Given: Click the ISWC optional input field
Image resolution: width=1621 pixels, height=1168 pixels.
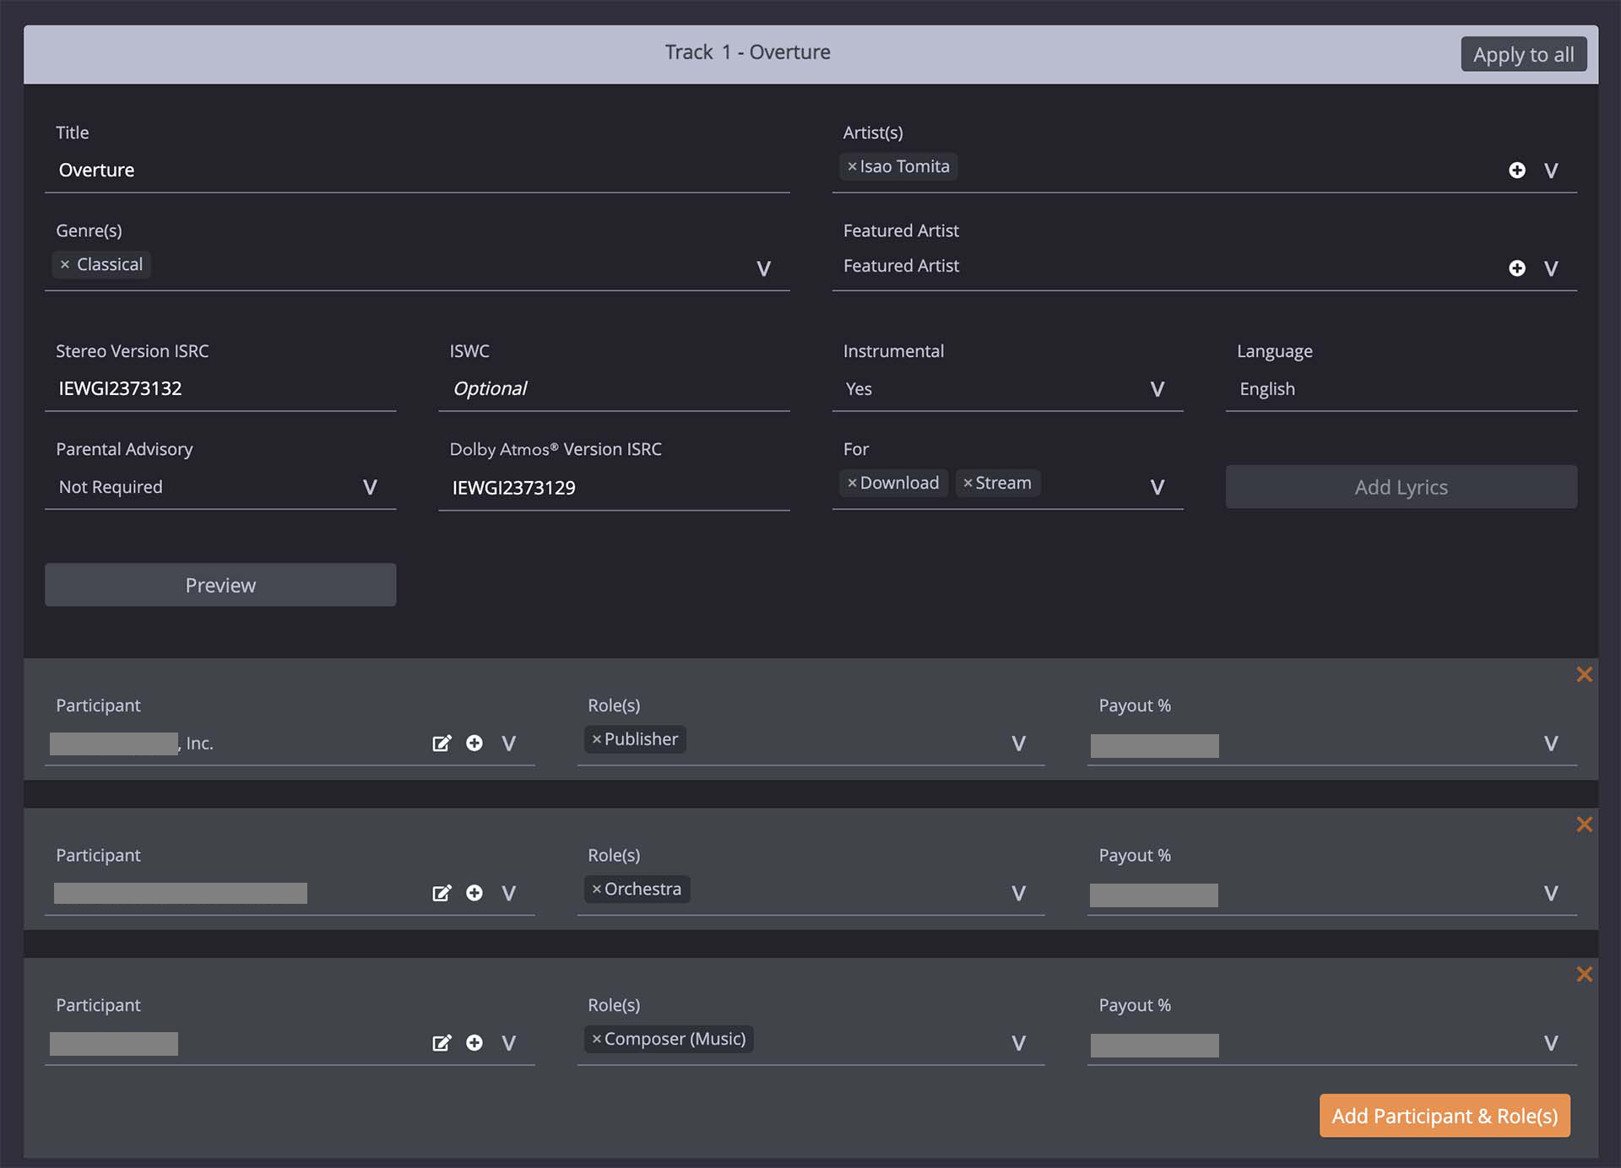Looking at the screenshot, I should (614, 389).
